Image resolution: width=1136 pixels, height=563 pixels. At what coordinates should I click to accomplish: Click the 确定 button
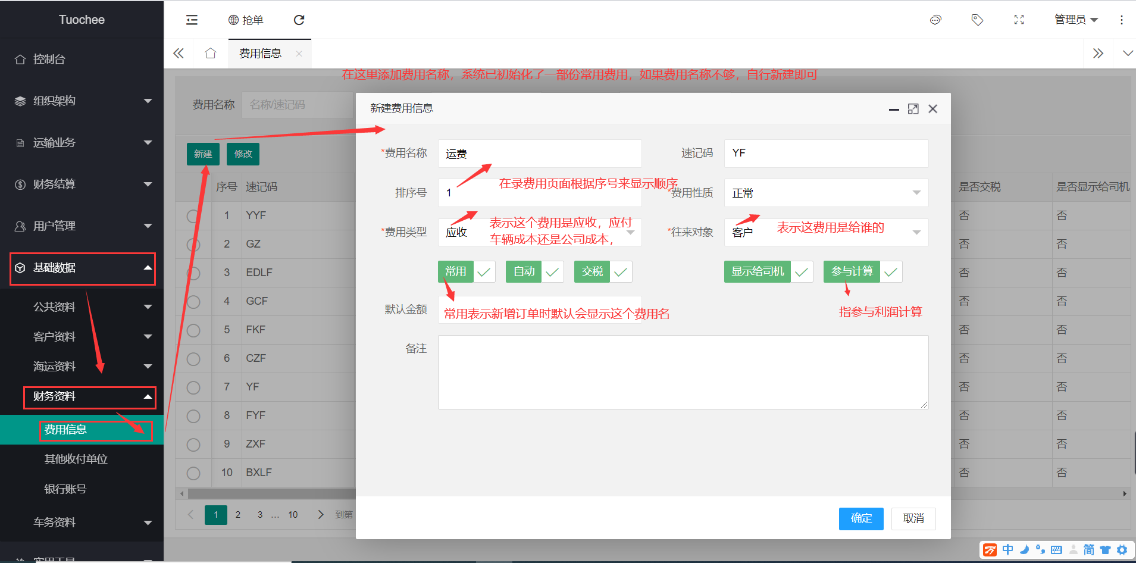pos(861,518)
